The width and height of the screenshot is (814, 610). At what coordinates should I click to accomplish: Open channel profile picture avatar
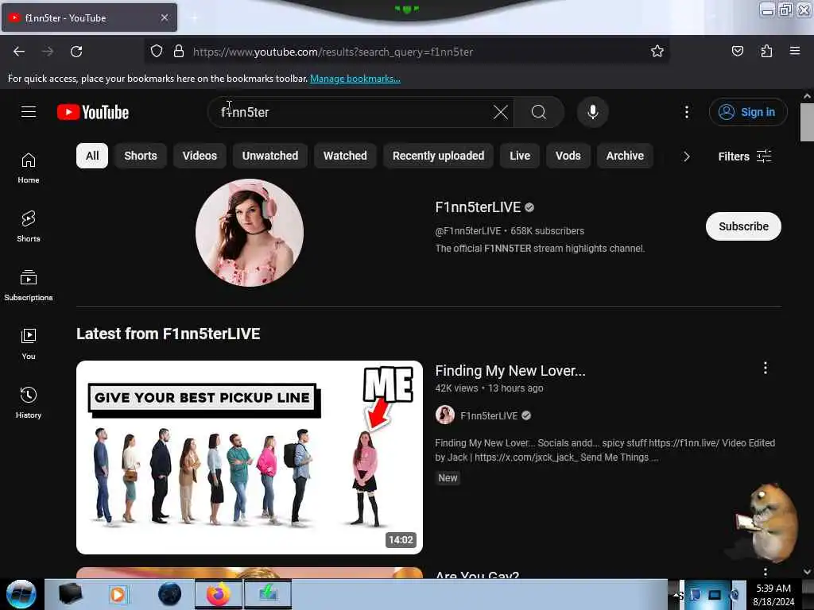click(x=249, y=233)
